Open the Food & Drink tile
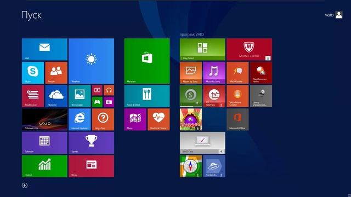 pos(147,96)
